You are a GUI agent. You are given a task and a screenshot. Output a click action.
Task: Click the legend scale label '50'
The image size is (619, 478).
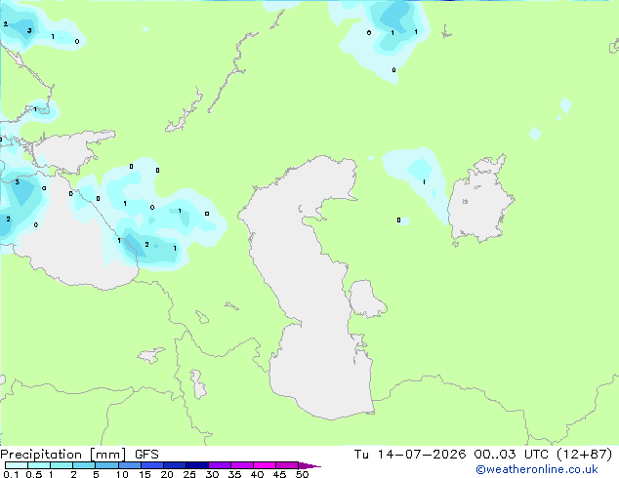pos(303,474)
